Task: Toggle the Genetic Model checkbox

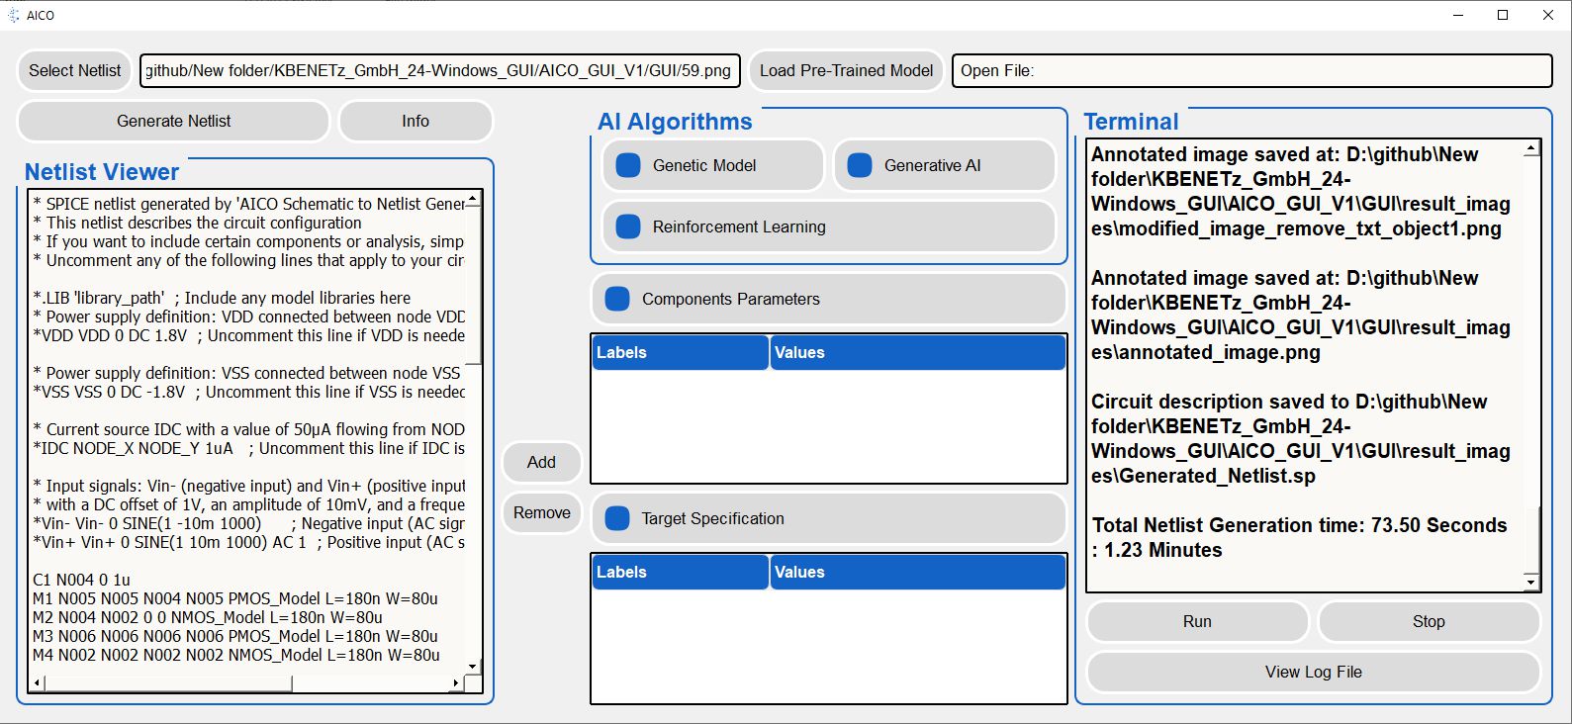Action: click(x=628, y=165)
